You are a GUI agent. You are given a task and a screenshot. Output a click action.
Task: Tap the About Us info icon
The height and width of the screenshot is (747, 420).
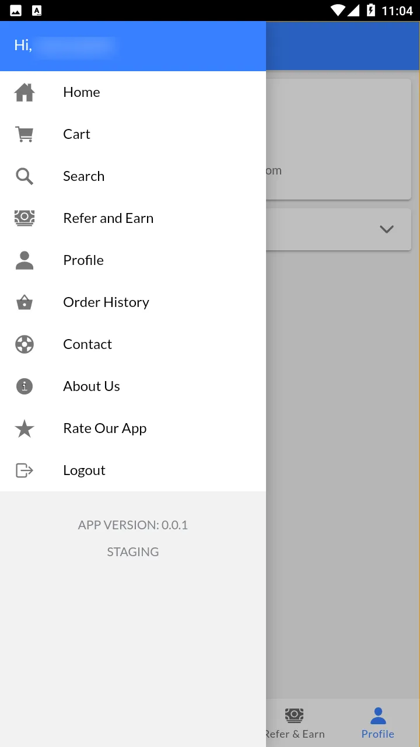24,386
